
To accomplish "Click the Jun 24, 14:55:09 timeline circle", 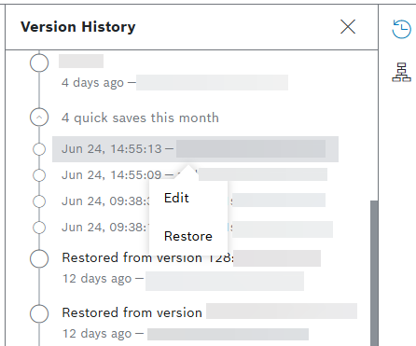I will click(39, 175).
